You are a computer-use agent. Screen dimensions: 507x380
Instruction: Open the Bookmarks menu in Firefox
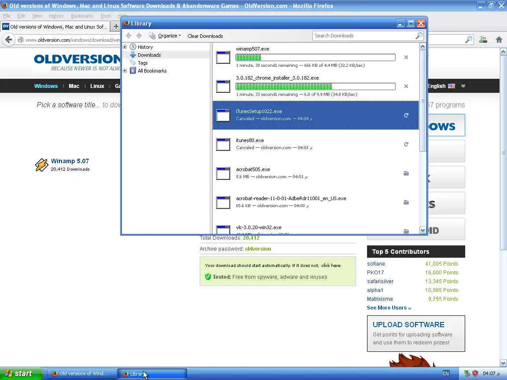coord(82,16)
